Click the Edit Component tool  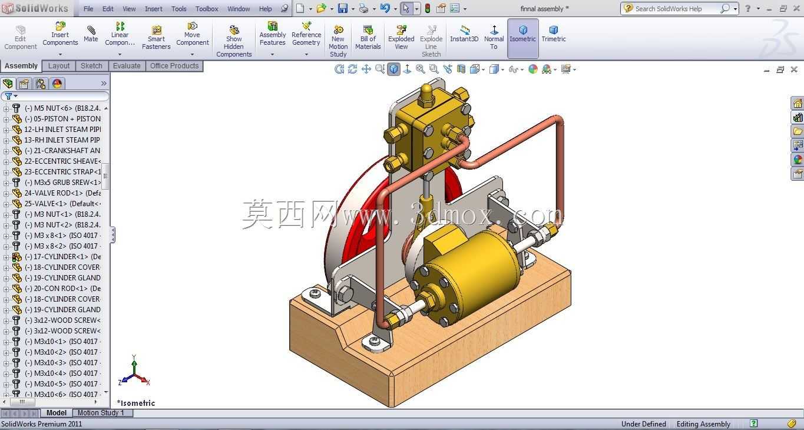click(x=21, y=38)
